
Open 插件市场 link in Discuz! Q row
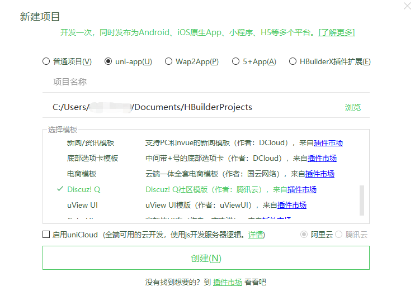tap(302, 189)
